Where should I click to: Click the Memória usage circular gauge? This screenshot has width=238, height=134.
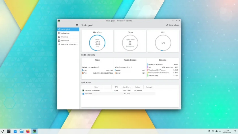pyautogui.click(x=97, y=43)
